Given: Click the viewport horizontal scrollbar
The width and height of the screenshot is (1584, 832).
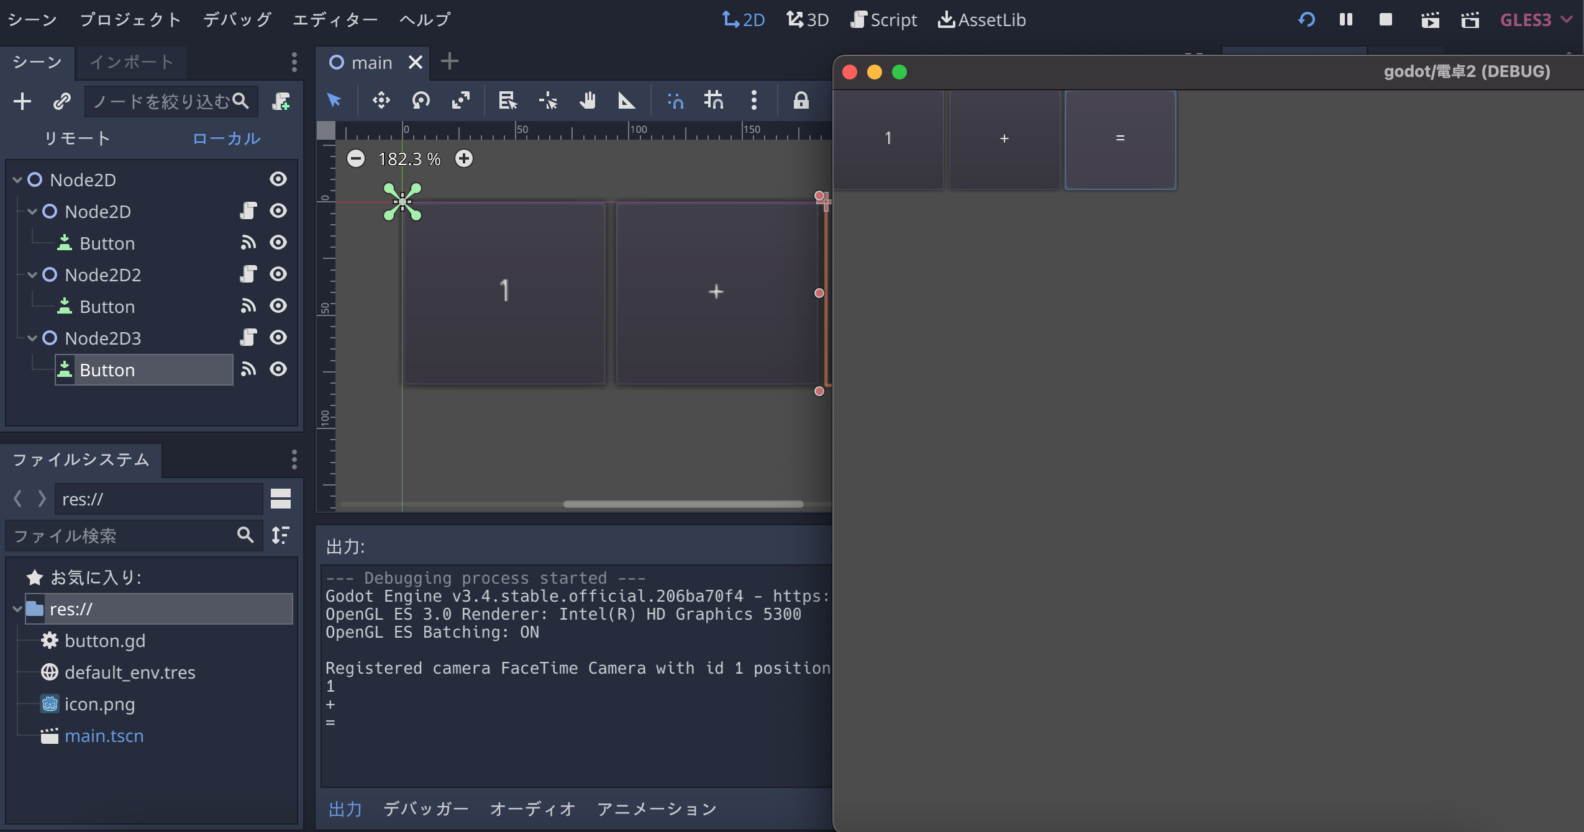Looking at the screenshot, I should tap(683, 504).
